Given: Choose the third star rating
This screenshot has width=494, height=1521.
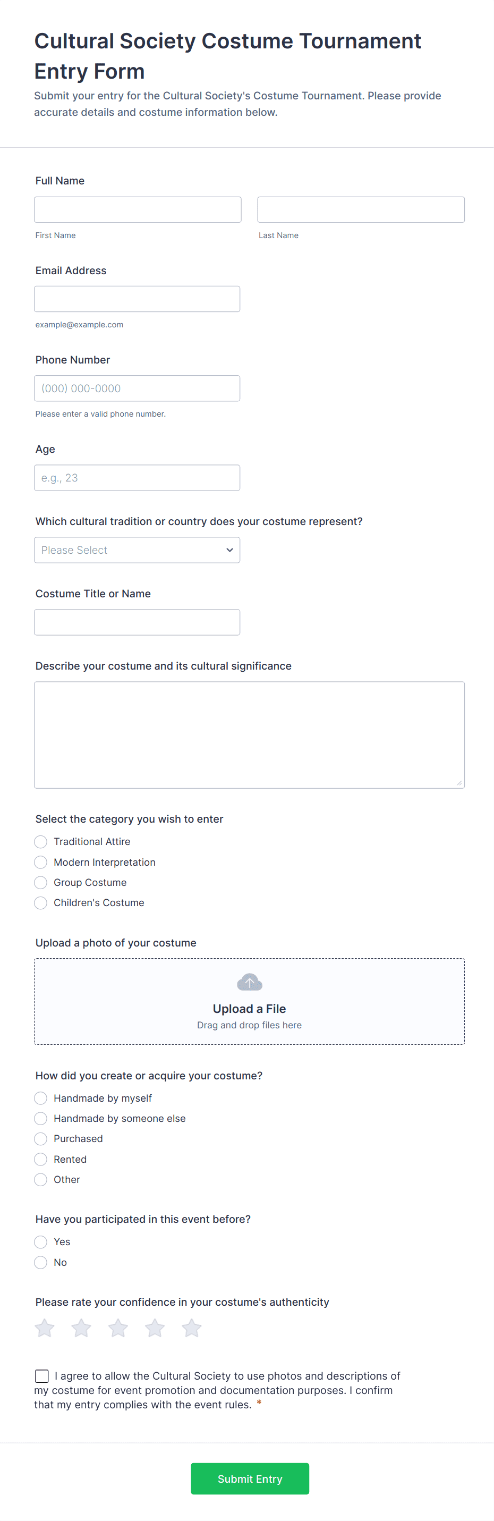Looking at the screenshot, I should 118,1328.
